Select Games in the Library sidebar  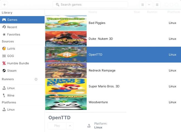tap(12, 20)
